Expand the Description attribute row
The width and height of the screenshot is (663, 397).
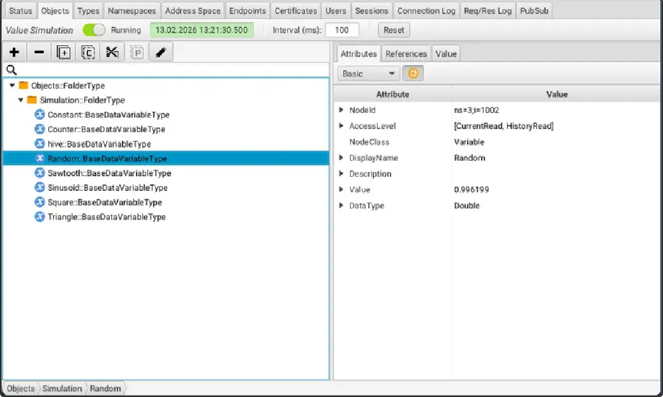(341, 174)
